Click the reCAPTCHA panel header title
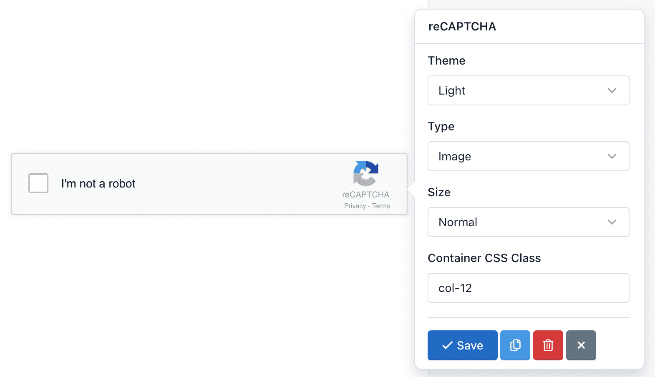 462,27
